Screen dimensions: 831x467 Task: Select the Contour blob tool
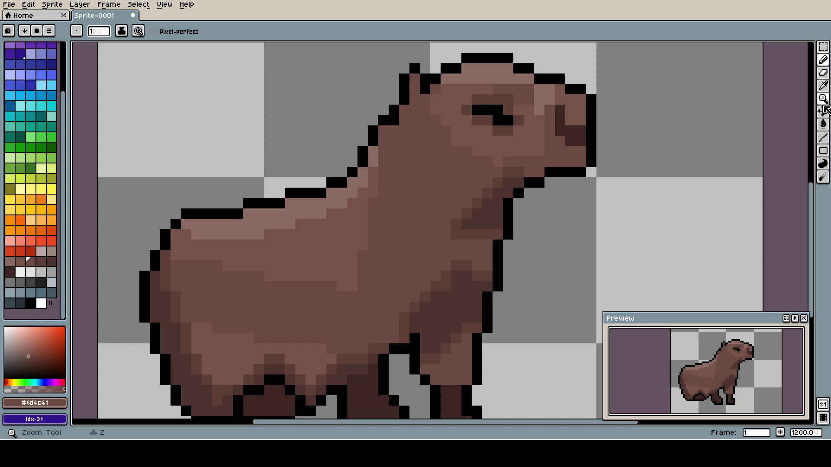point(823,163)
